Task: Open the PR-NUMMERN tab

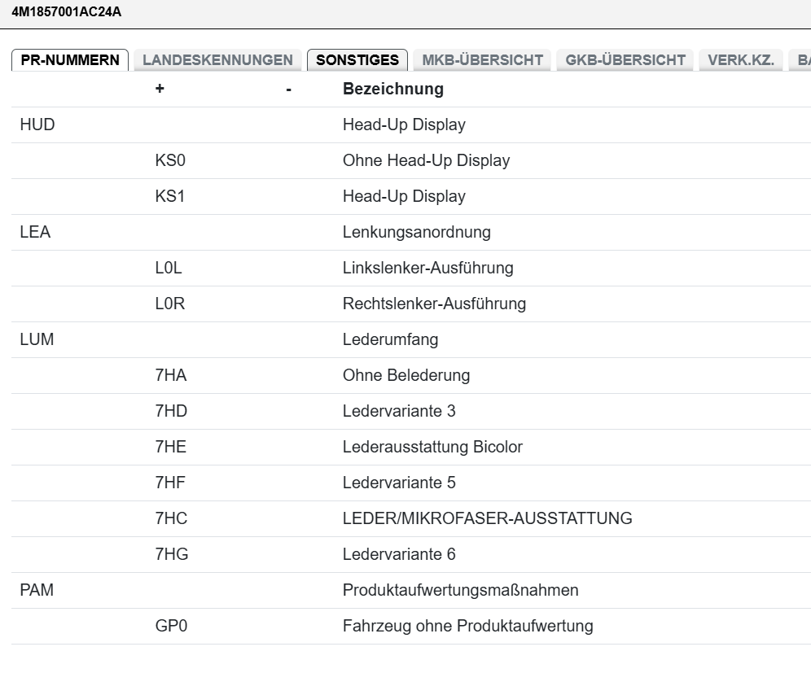Action: click(x=70, y=60)
